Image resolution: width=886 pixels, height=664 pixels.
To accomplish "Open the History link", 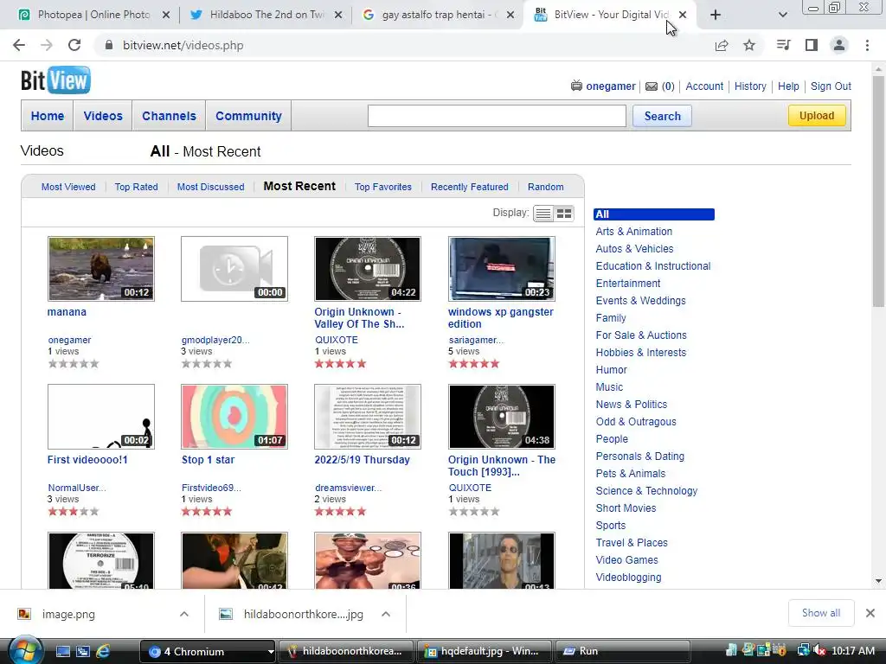I will [x=750, y=86].
